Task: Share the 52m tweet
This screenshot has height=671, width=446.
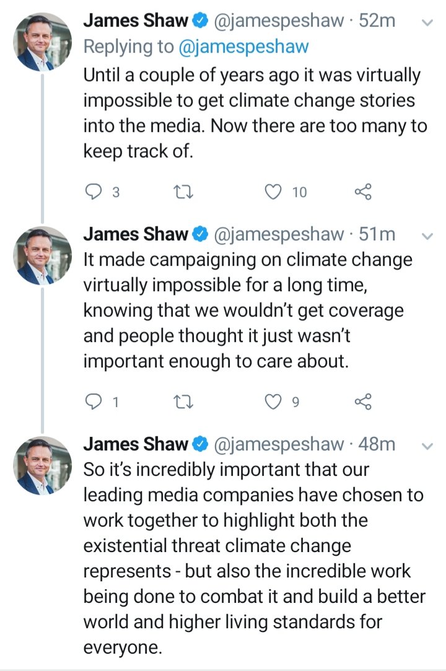Action: [x=363, y=192]
